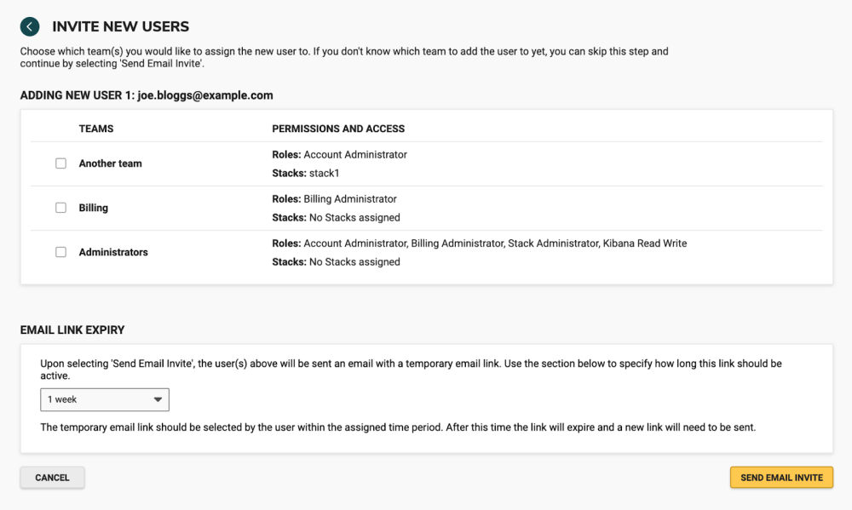Click the Email Link Expiry section heading

pos(72,329)
